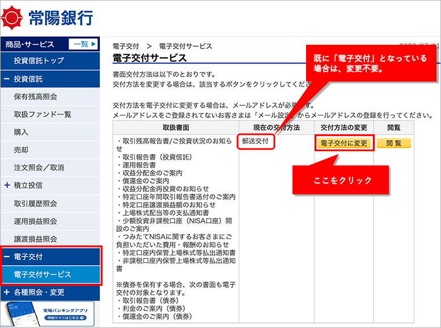Select 保有残高照会 in sidebar
The image size is (441, 328).
point(50,97)
